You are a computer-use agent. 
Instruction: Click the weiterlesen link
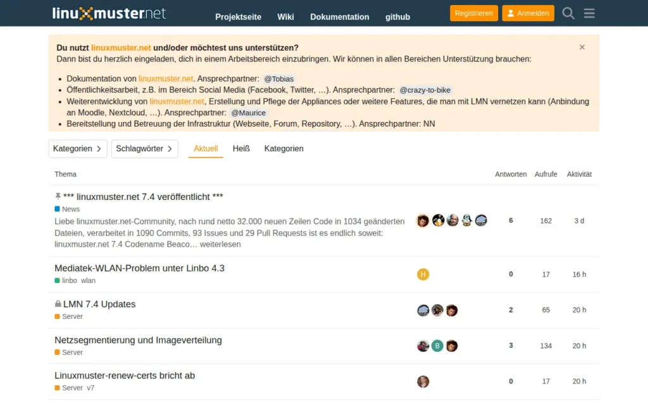(x=220, y=244)
